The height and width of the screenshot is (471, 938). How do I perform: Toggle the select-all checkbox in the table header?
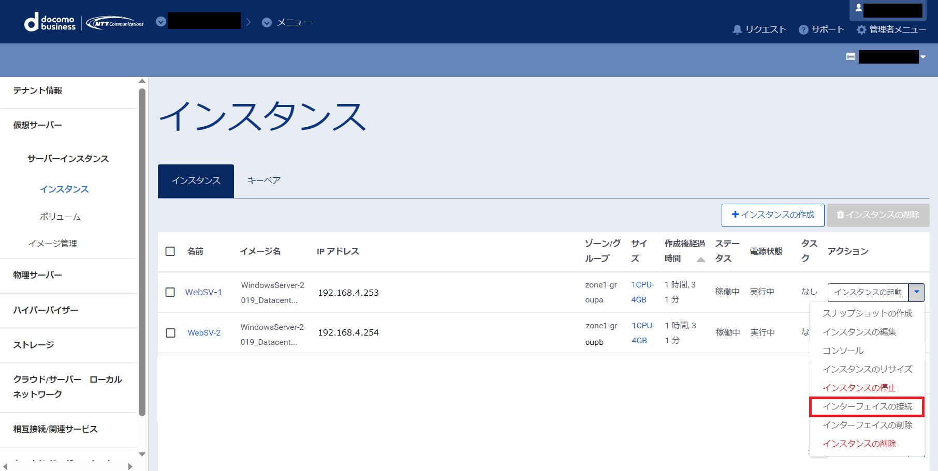pyautogui.click(x=170, y=251)
